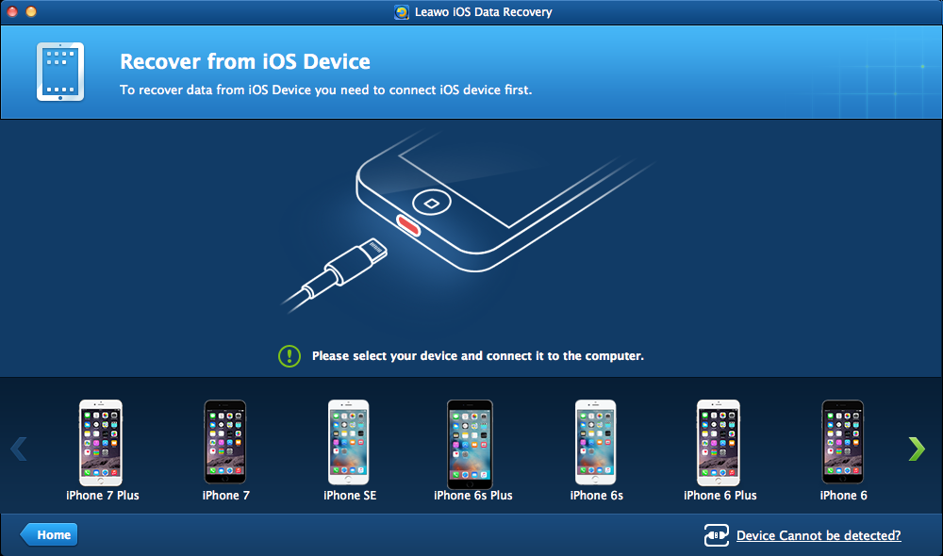Click the green exclamation notice icon
The image size is (943, 556).
coord(290,356)
